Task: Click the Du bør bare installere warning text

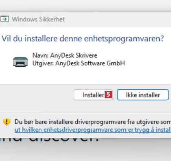Action: click(93, 122)
